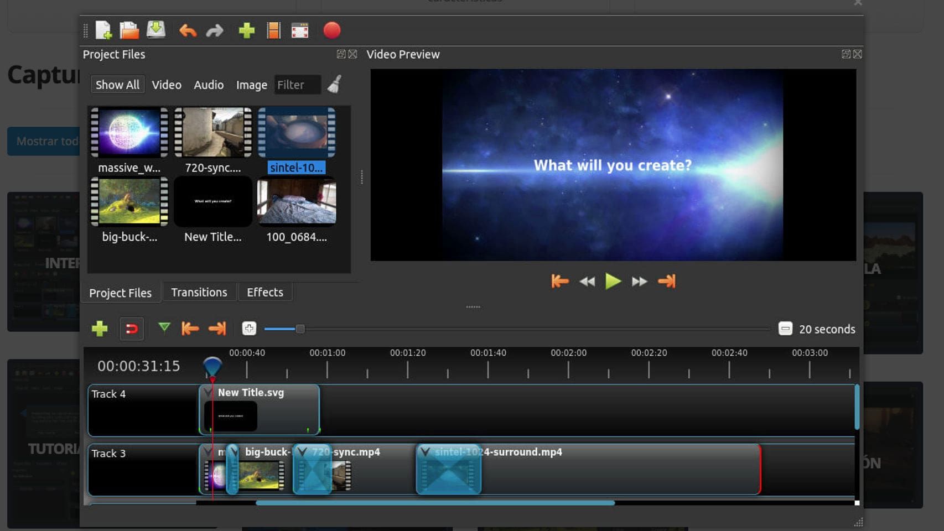Open the New Title.svg clip menu
This screenshot has width=944, height=531.
[208, 393]
